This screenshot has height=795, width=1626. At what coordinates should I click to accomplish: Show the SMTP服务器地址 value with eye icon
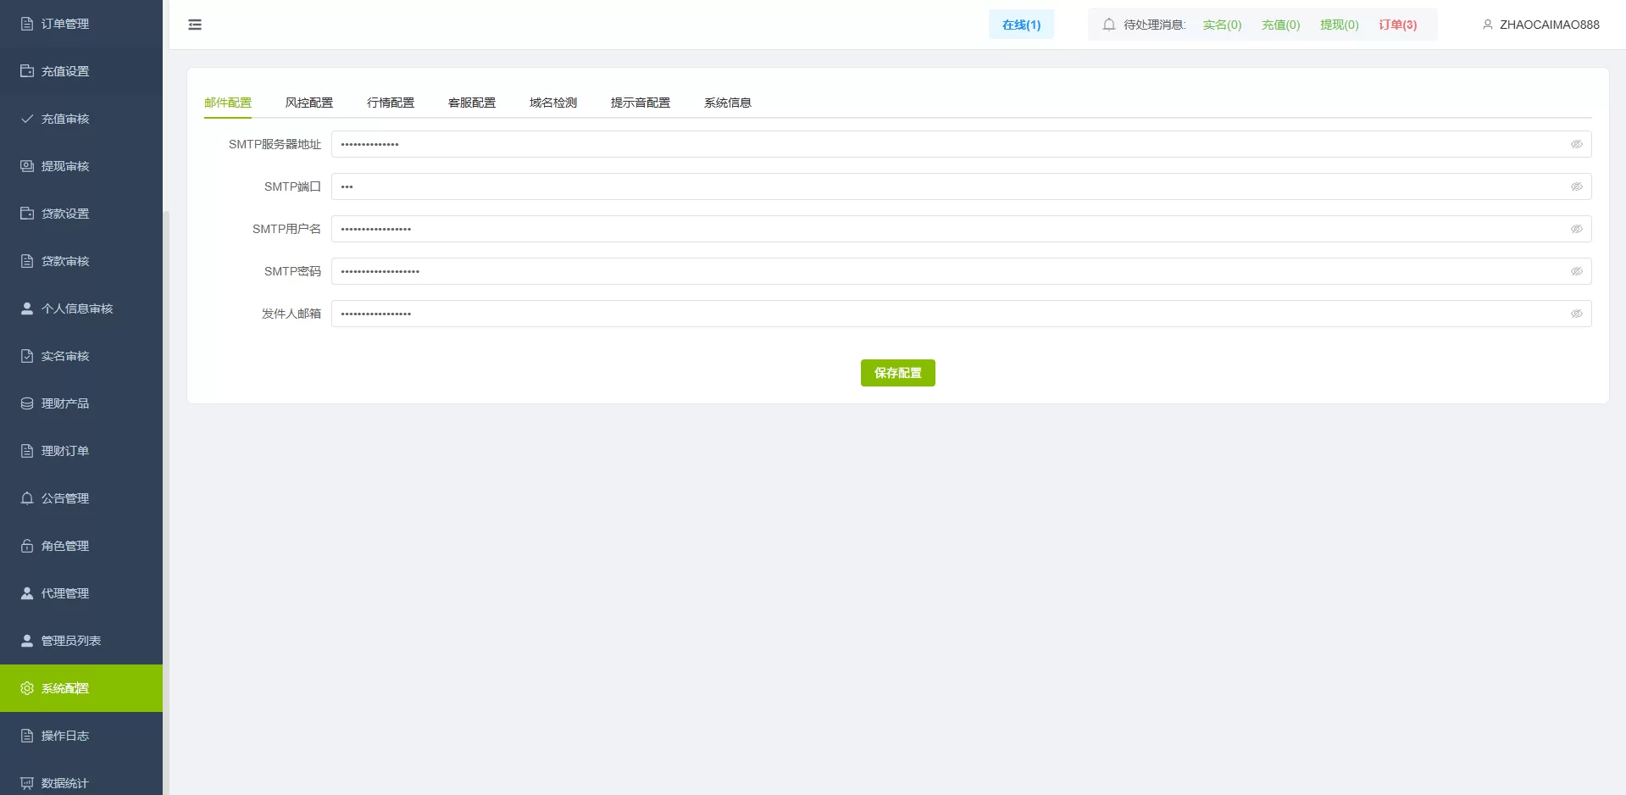click(x=1576, y=144)
